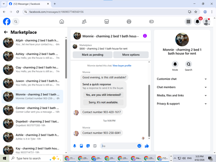Viewport: 216px width, 162px height.
Task: Open a new browser tab
Action: [x=55, y=4]
